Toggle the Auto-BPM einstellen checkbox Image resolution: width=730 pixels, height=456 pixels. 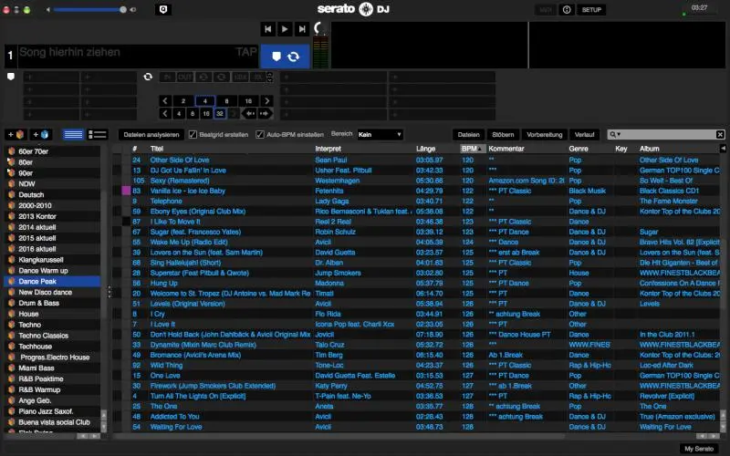[x=260, y=134]
